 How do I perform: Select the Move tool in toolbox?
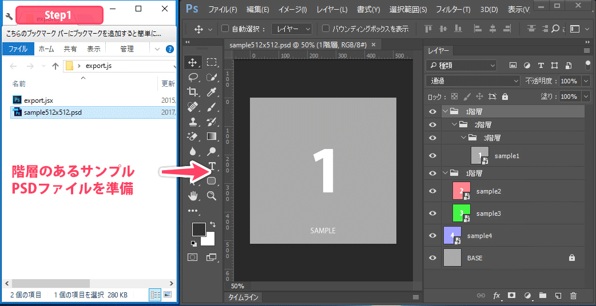click(x=193, y=62)
